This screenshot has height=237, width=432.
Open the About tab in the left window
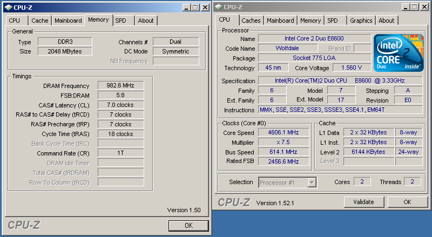pos(146,21)
